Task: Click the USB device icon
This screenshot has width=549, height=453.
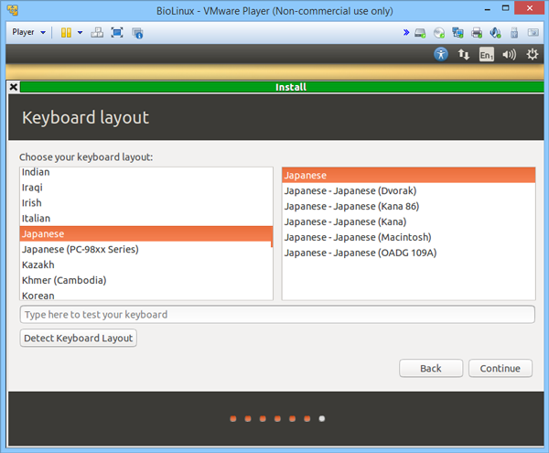Action: [514, 33]
